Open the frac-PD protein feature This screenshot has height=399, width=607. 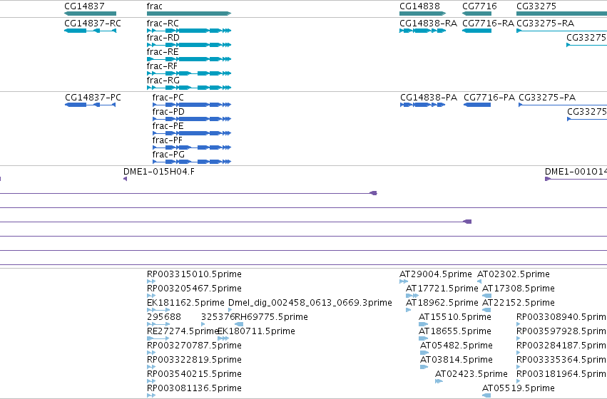click(192, 119)
